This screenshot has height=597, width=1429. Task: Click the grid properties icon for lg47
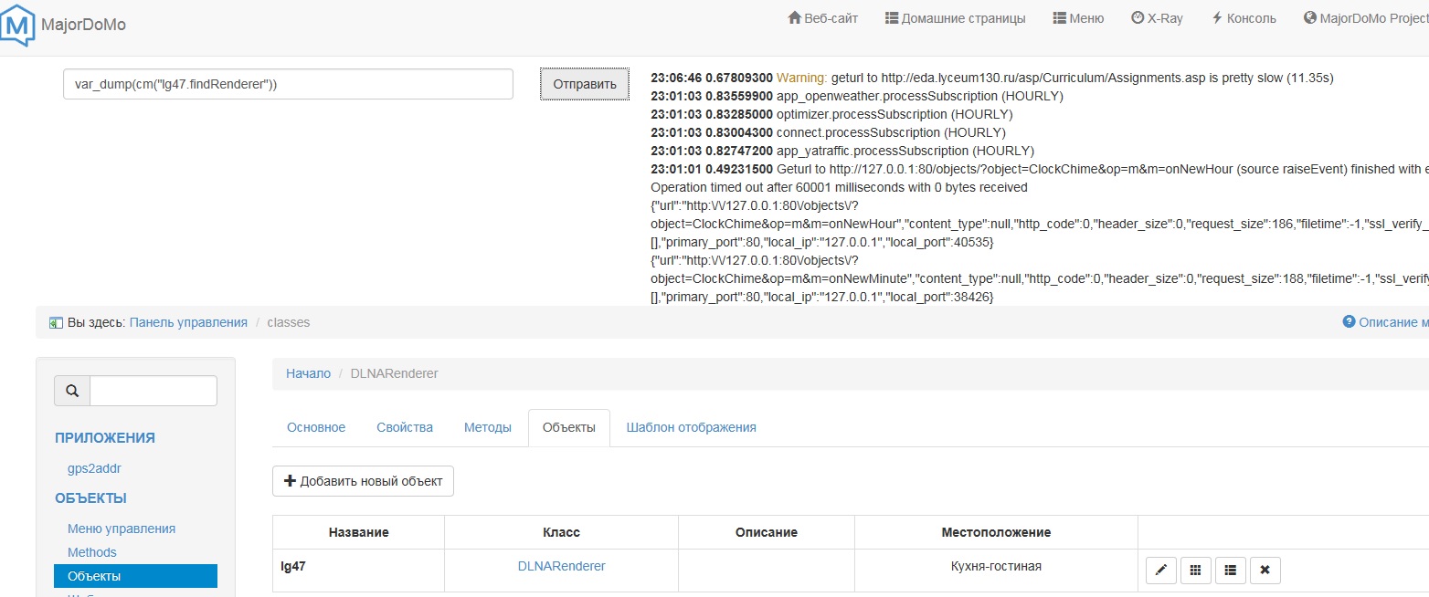[x=1196, y=571]
